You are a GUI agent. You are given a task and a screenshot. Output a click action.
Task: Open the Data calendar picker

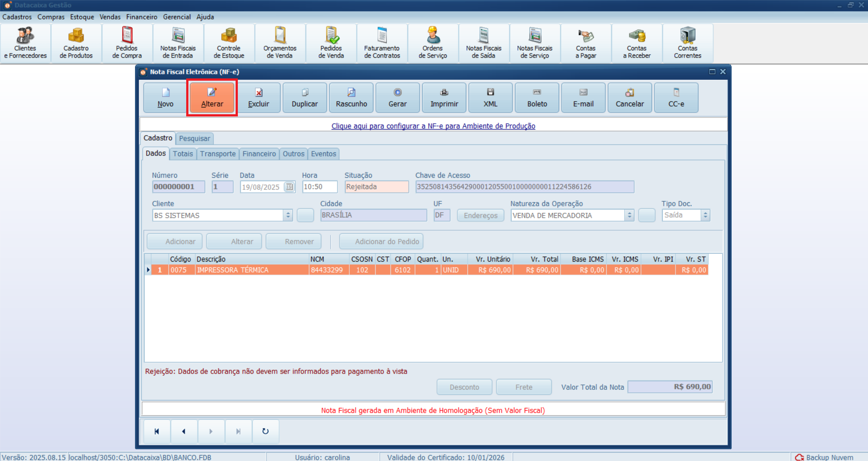click(289, 187)
